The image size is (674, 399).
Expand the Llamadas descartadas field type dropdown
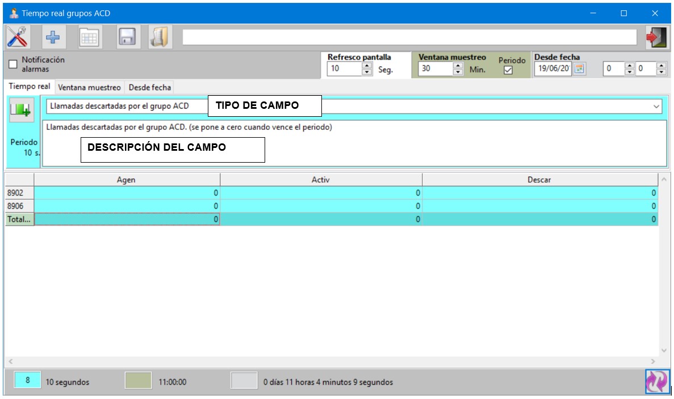click(656, 106)
